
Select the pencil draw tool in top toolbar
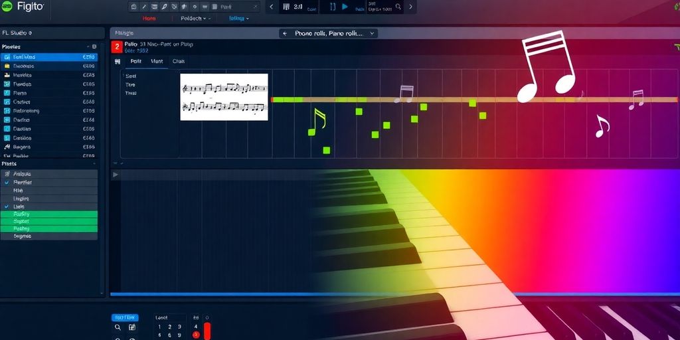click(143, 7)
